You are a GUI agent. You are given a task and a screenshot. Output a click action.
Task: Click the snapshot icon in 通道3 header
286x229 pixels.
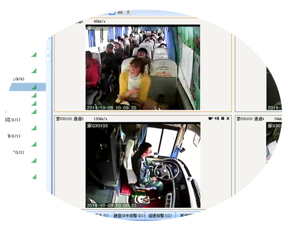tap(223, 119)
